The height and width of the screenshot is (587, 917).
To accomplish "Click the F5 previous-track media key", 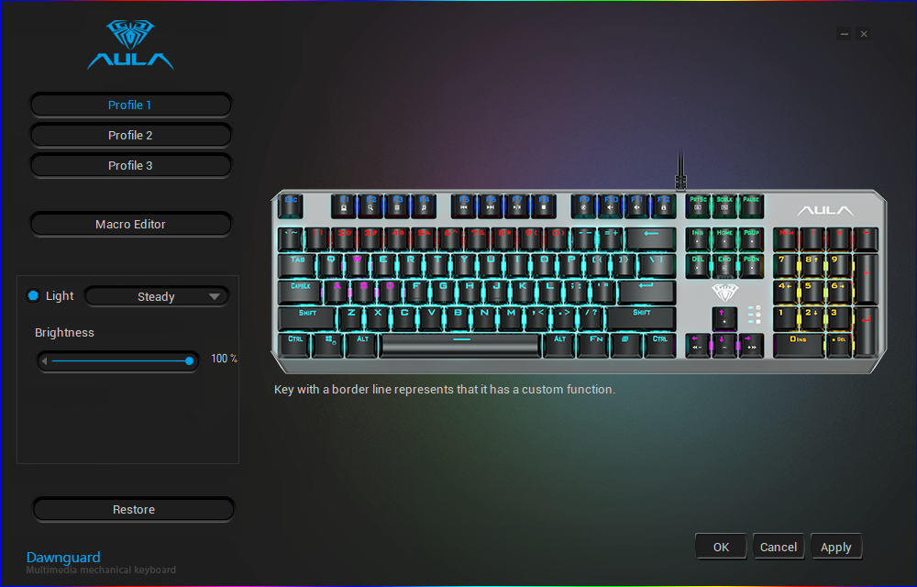I will click(464, 205).
